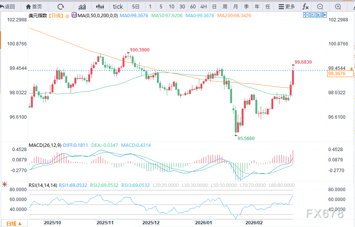Image resolution: width=355 pixels, height=227 pixels.
Task: Zoom in the chart with the plus magnifier
Action: [x=338, y=6]
